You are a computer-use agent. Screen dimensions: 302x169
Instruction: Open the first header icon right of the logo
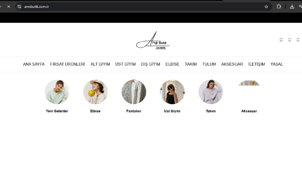(x=281, y=40)
